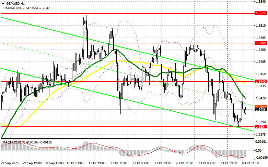Click the 7 Oct 03:00 time label
This screenshot has width=268, height=167.
[207, 163]
